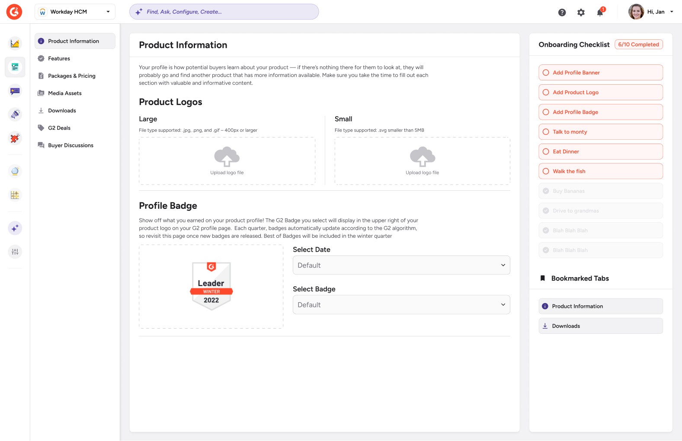Open the Workday HCM product dropdown
Viewport: 682px width, 441px height.
75,12
